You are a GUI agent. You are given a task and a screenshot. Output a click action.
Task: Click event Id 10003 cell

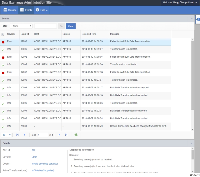tap(24, 88)
